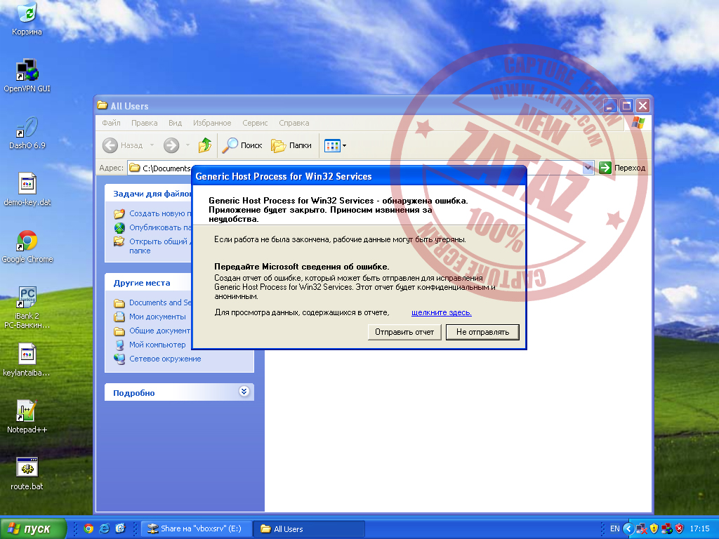Click the third quick launch icon
This screenshot has height=539, width=719.
pyautogui.click(x=120, y=529)
